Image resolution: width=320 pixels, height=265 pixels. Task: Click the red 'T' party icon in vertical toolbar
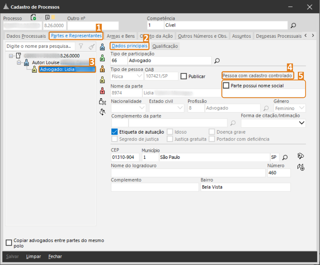103,90
